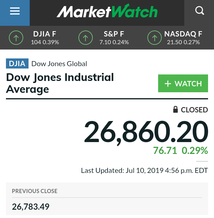214x218 pixels.
Task: Go to the MarketWatch home logo
Action: click(x=107, y=12)
